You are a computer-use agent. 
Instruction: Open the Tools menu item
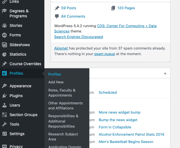click(x=14, y=124)
